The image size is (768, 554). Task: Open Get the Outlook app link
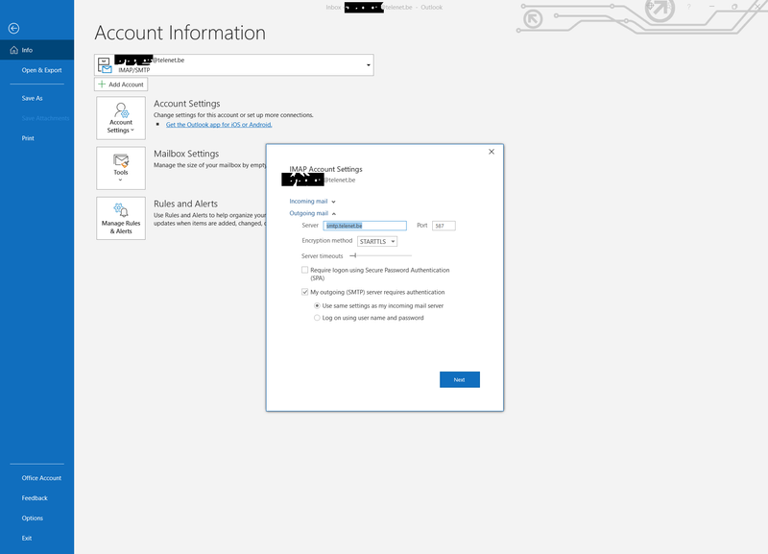(219, 125)
